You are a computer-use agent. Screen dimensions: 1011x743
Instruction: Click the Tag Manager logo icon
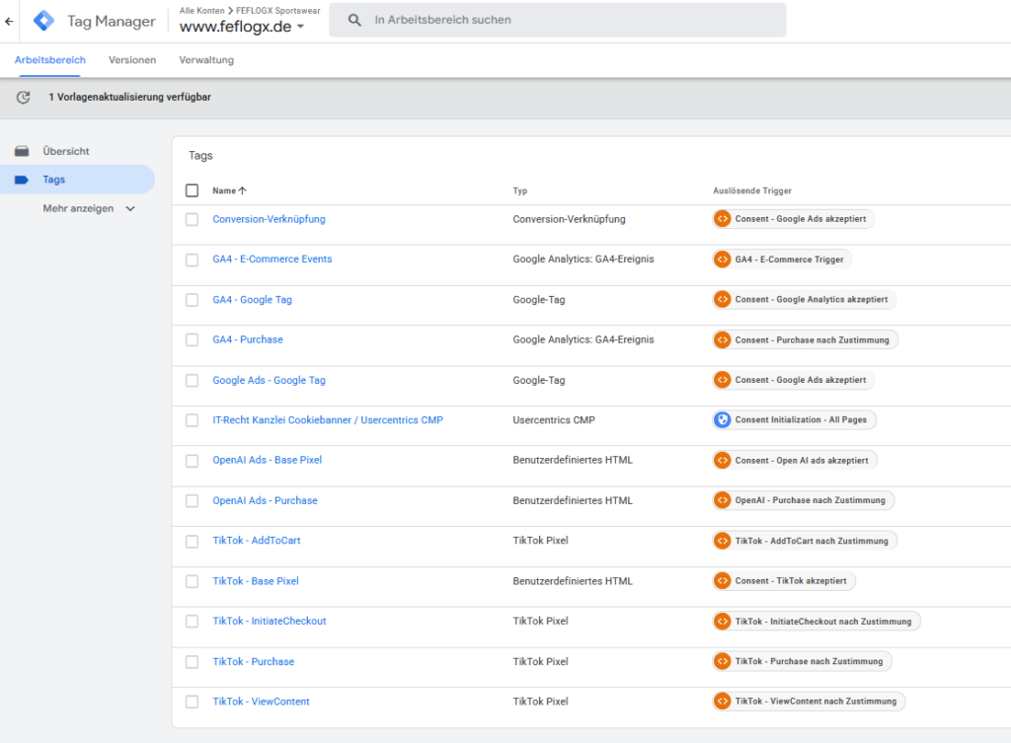click(43, 21)
